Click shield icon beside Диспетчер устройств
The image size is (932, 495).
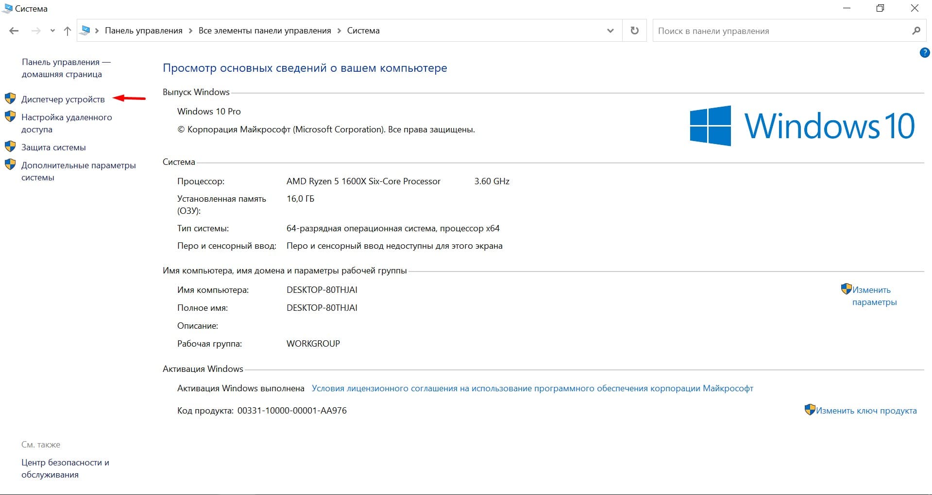(10, 99)
